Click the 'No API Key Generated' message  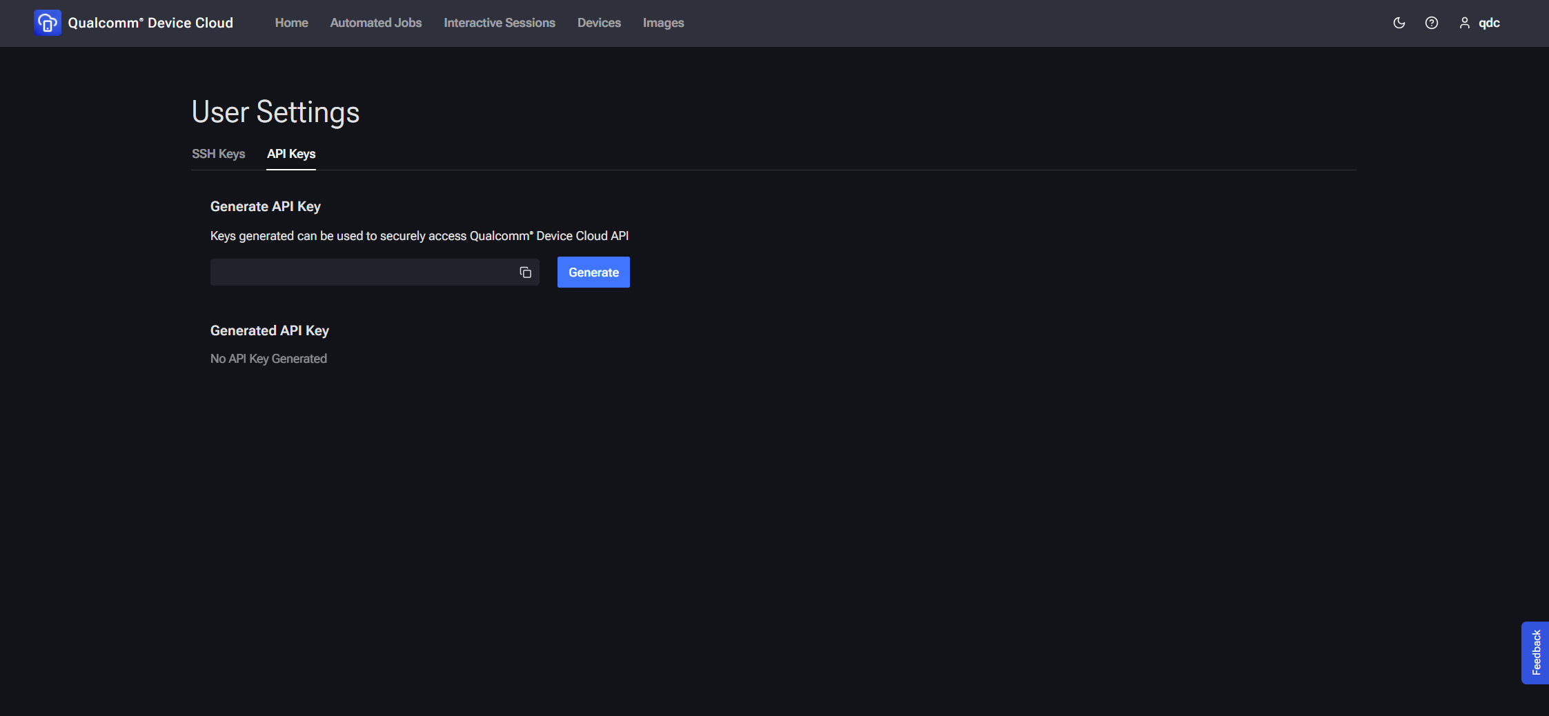(x=268, y=359)
